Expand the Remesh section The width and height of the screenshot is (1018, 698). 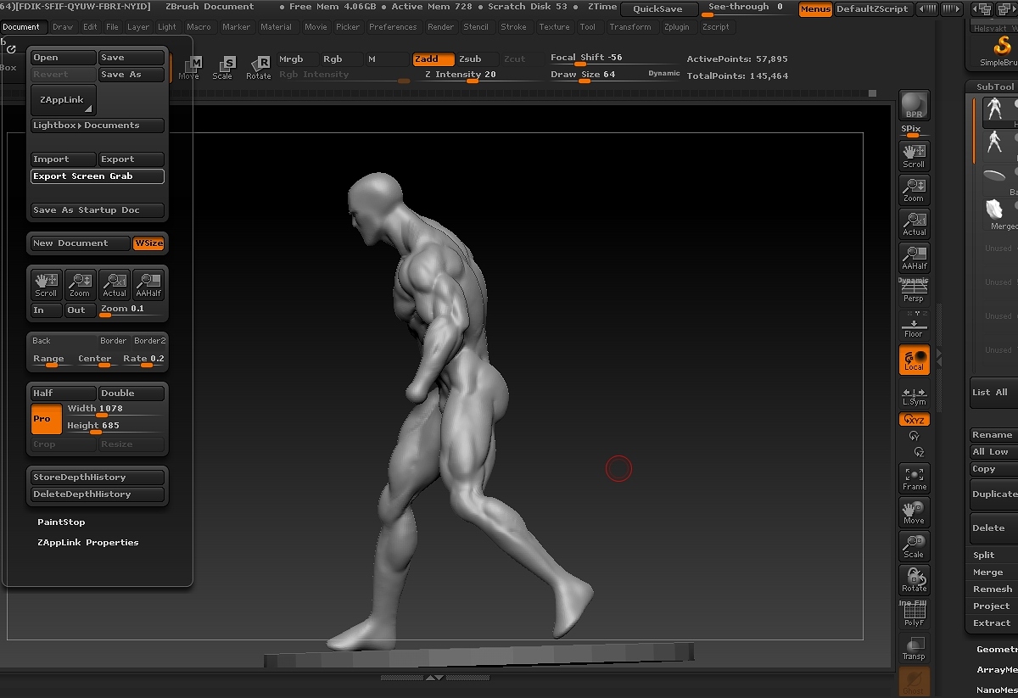click(x=993, y=589)
